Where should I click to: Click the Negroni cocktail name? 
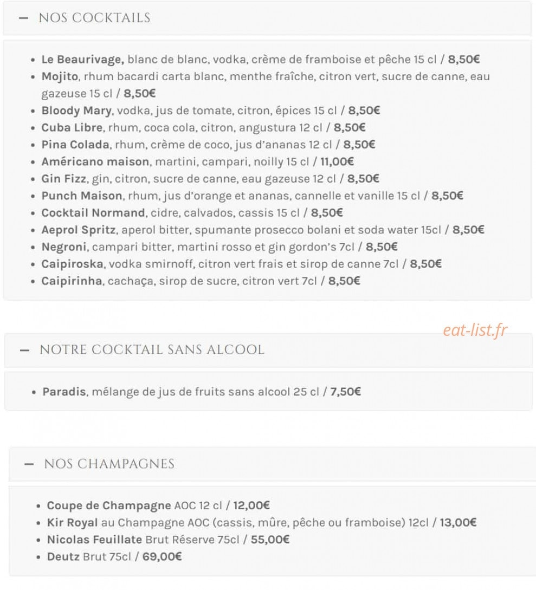pyautogui.click(x=63, y=247)
